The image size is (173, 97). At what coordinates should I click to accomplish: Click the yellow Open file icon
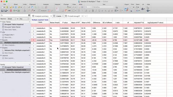[7, 7]
